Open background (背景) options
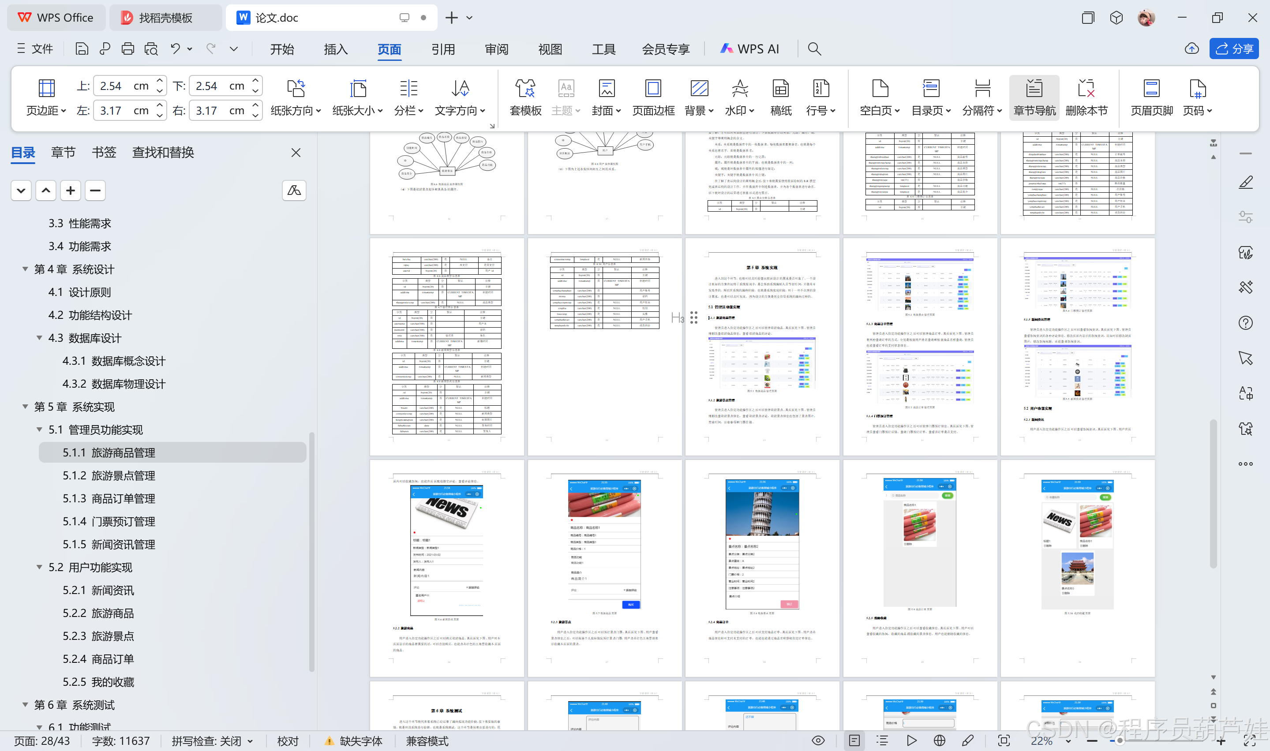 [x=699, y=97]
